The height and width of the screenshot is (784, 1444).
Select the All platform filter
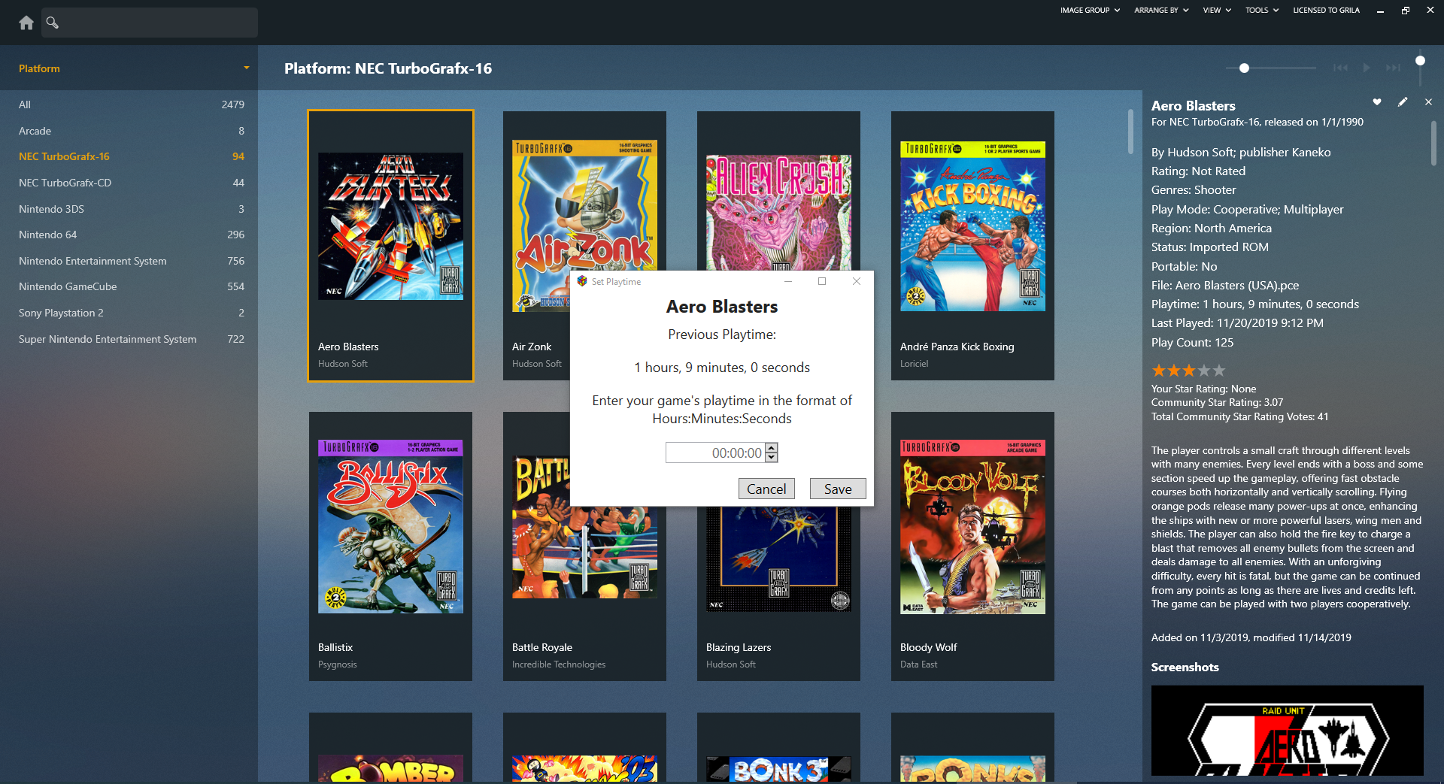129,104
